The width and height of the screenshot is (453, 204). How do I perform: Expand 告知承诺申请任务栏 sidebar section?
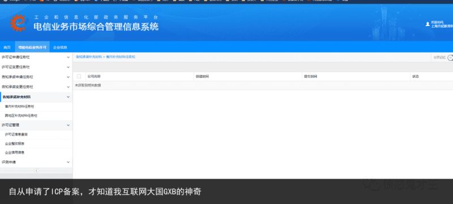[36, 77]
